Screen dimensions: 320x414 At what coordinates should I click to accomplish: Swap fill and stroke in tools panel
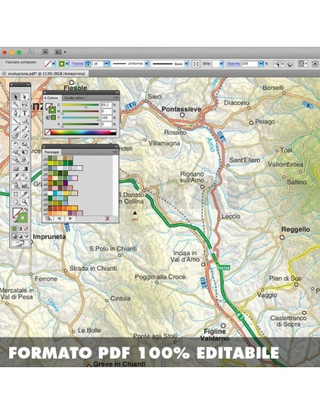pyautogui.click(x=26, y=210)
